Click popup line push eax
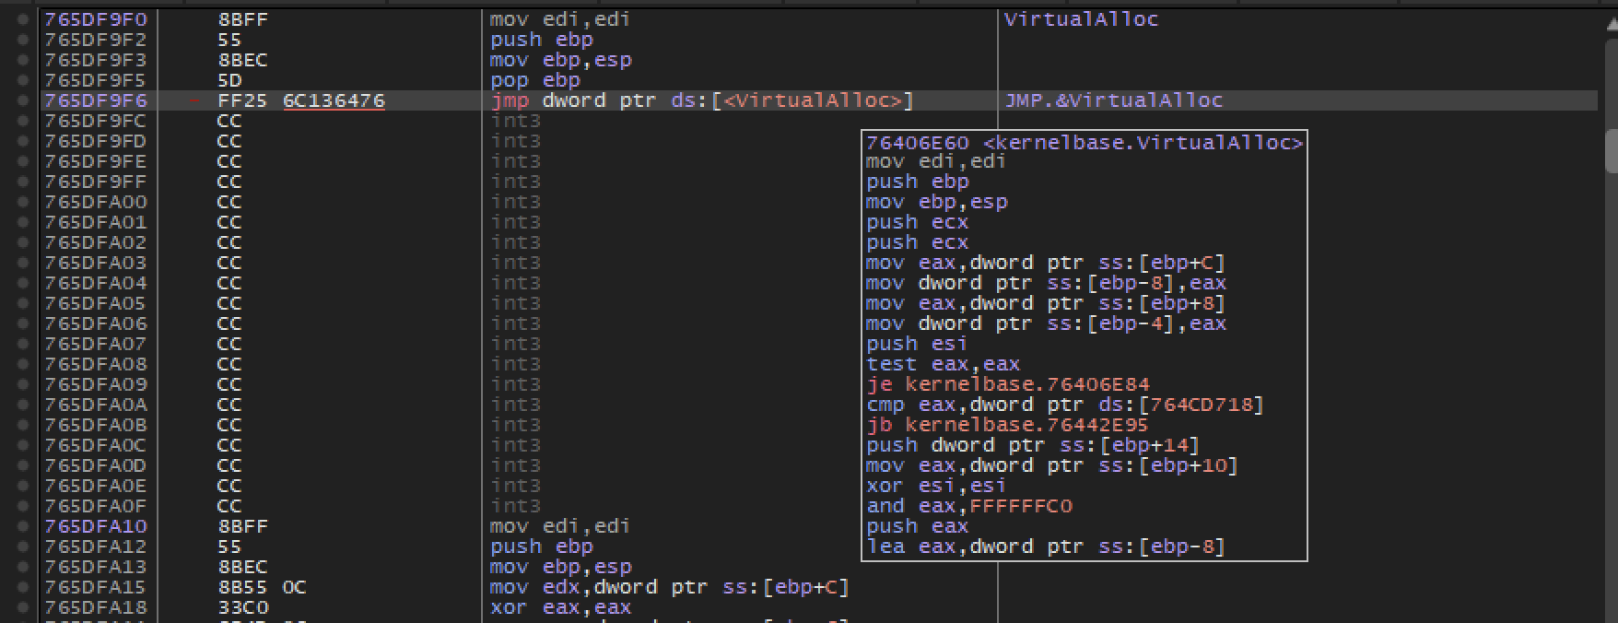 coord(917,526)
